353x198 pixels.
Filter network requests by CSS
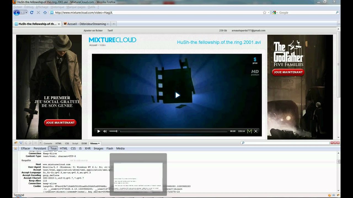click(x=73, y=148)
